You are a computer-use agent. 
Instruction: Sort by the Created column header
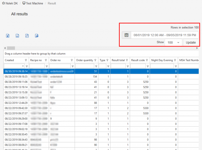[9, 60]
